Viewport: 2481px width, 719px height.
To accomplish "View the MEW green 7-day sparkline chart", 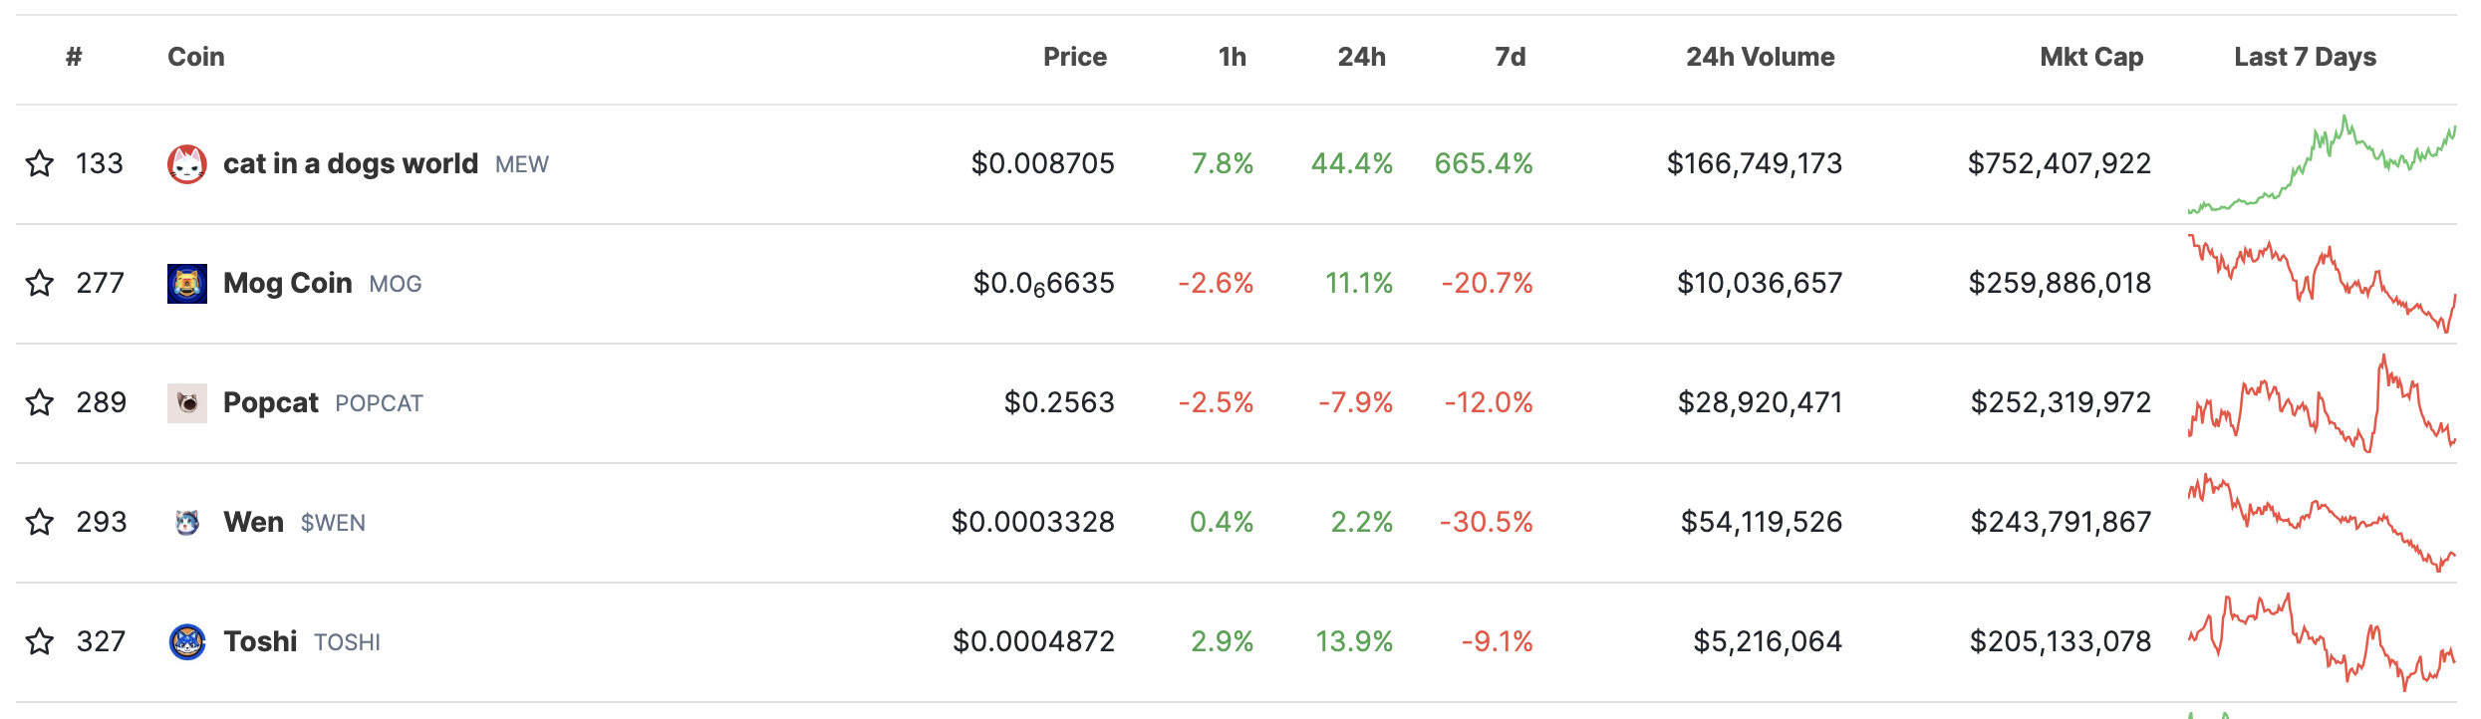I will click(x=2322, y=164).
